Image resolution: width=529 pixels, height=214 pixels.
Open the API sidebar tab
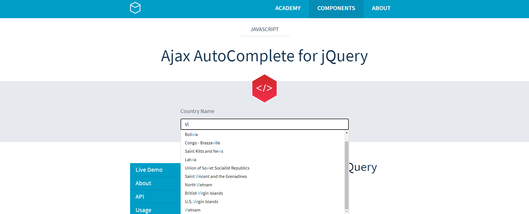click(x=155, y=197)
